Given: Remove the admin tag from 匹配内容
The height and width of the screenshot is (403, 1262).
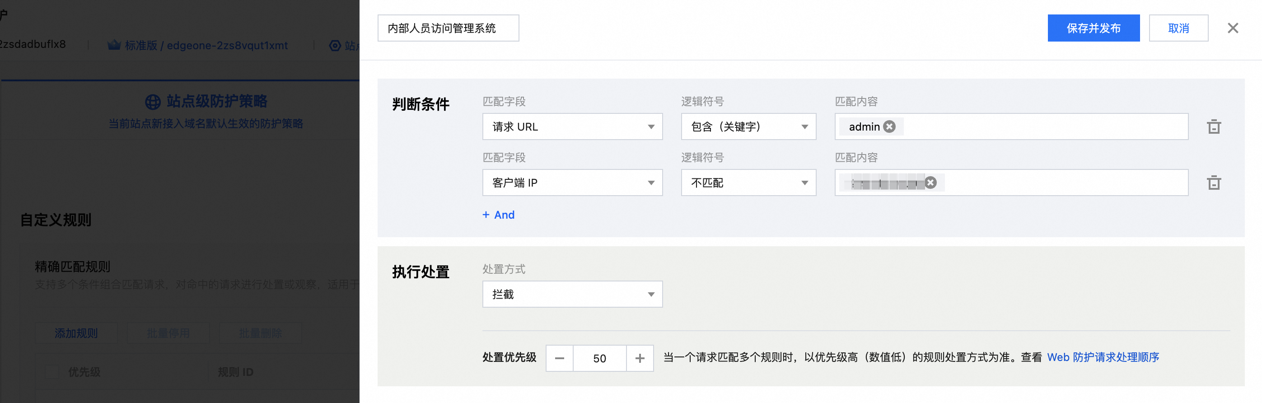Looking at the screenshot, I should 889,127.
